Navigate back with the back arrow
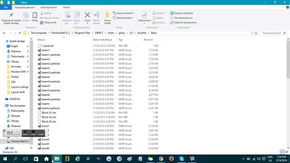This screenshot has width=290, height=163. click(x=4, y=33)
